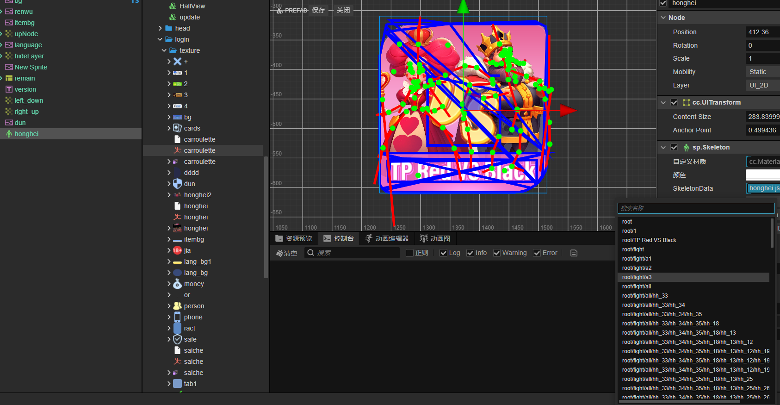Open the Mobility Static dropdown
This screenshot has width=780, height=405.
point(763,72)
